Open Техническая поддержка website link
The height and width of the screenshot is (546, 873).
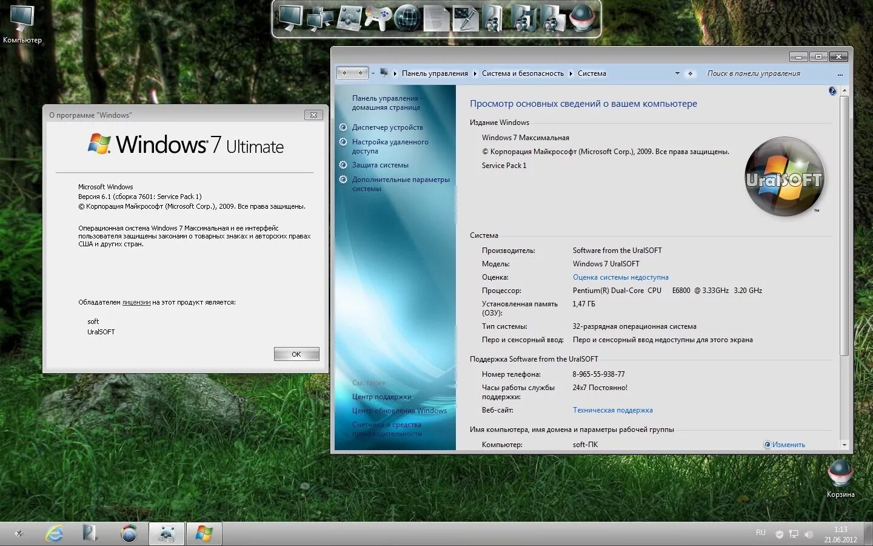pyautogui.click(x=612, y=410)
